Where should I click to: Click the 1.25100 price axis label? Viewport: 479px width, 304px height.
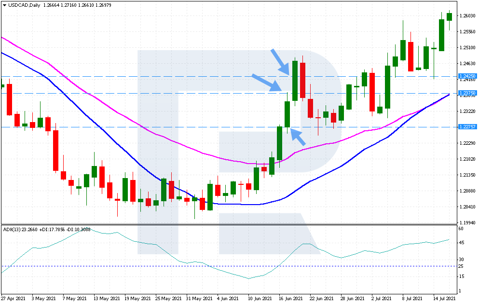coord(467,48)
